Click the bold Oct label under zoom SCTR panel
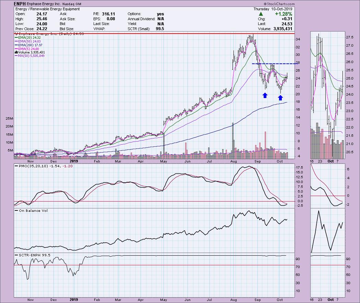Screen dimensions: 360x303 331,300
